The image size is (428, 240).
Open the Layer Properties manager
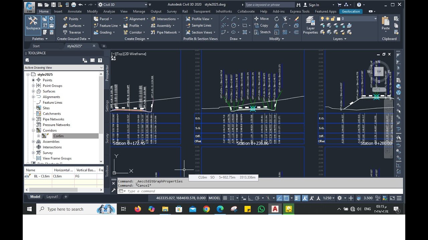click(310, 25)
